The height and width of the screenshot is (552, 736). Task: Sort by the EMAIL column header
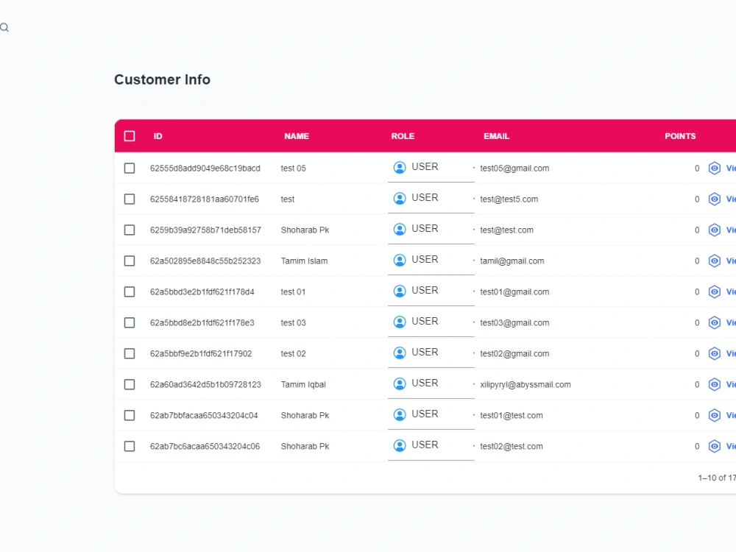click(497, 136)
